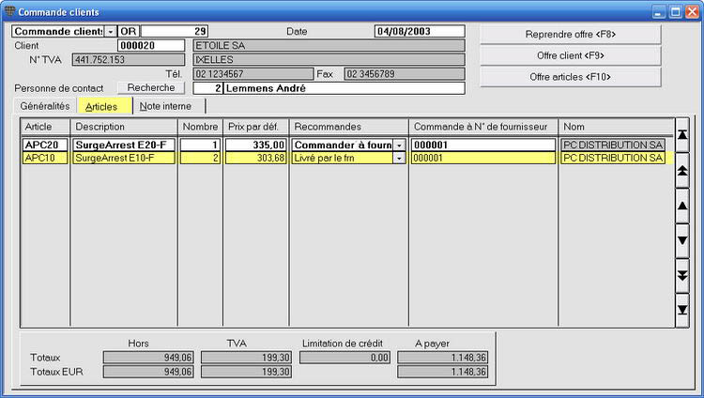Image resolution: width=704 pixels, height=398 pixels.
Task: Expand Commander à fourn dropdown arrow
Action: coord(399,145)
